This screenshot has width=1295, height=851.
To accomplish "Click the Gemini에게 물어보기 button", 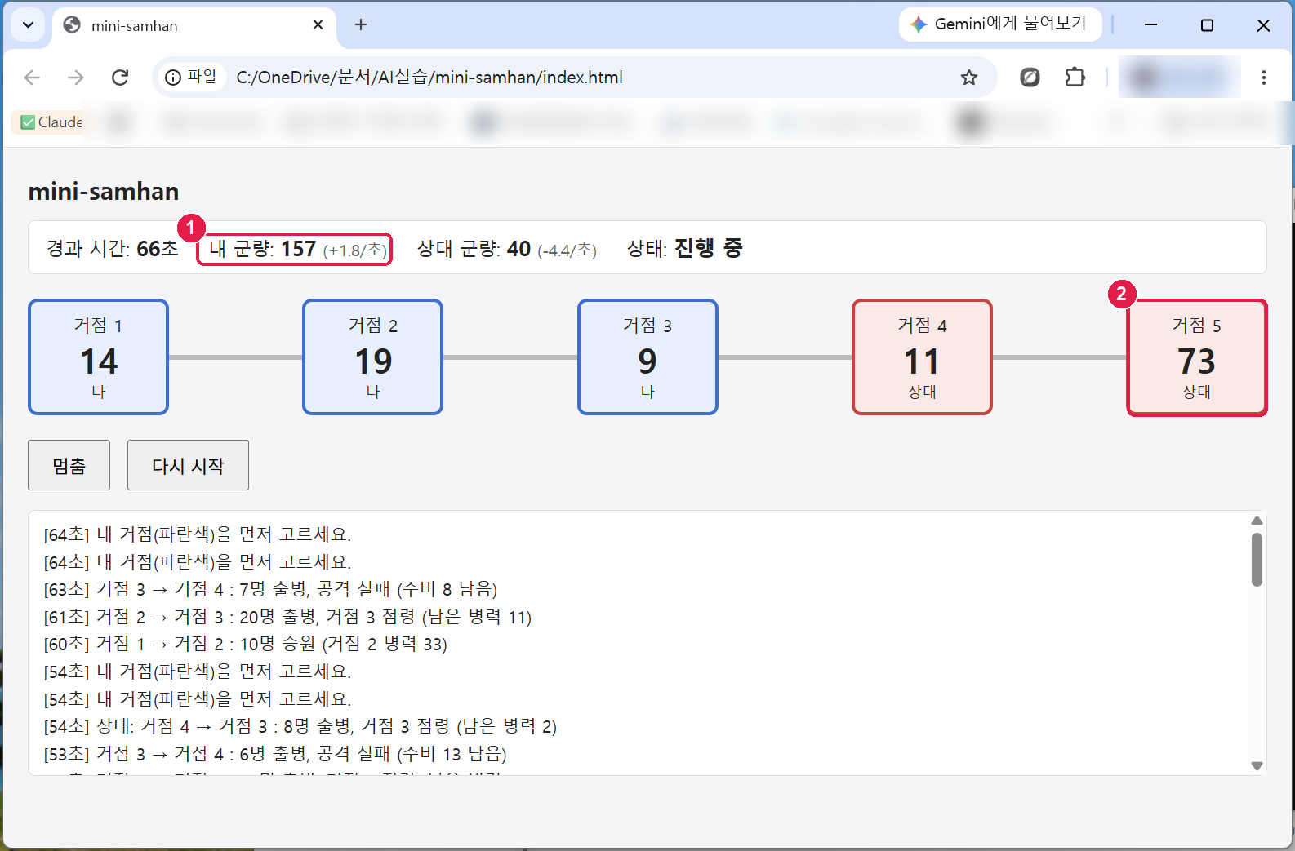I will coord(1000,24).
